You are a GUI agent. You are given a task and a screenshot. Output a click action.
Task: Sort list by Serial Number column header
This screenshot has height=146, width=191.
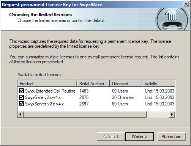pos(93,83)
